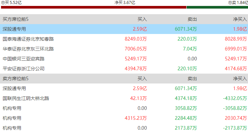Click 1.98亿 in the highlighted 深股通专用 row
Image resolution: width=248 pixels, height=132 pixels.
(x=240, y=29)
